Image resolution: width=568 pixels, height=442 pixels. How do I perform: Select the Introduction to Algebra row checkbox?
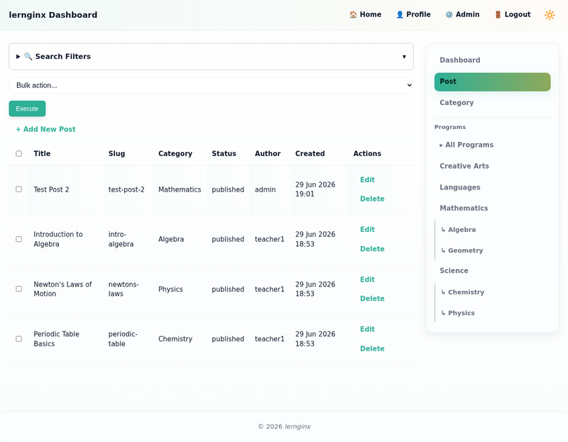pos(19,239)
